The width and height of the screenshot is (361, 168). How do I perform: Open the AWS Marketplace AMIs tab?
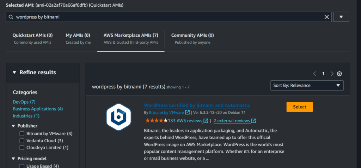click(x=131, y=38)
